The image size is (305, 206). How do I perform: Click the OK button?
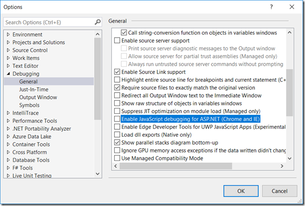coord(241,191)
